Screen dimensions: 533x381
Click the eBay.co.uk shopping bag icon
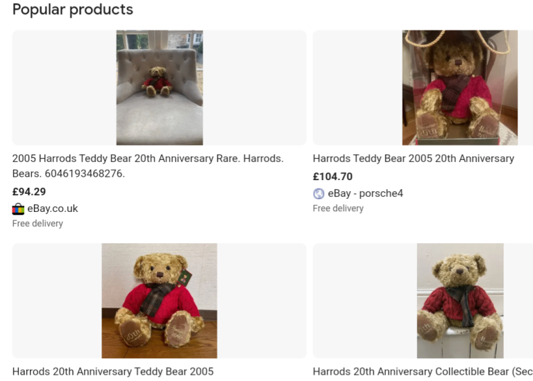(18, 209)
